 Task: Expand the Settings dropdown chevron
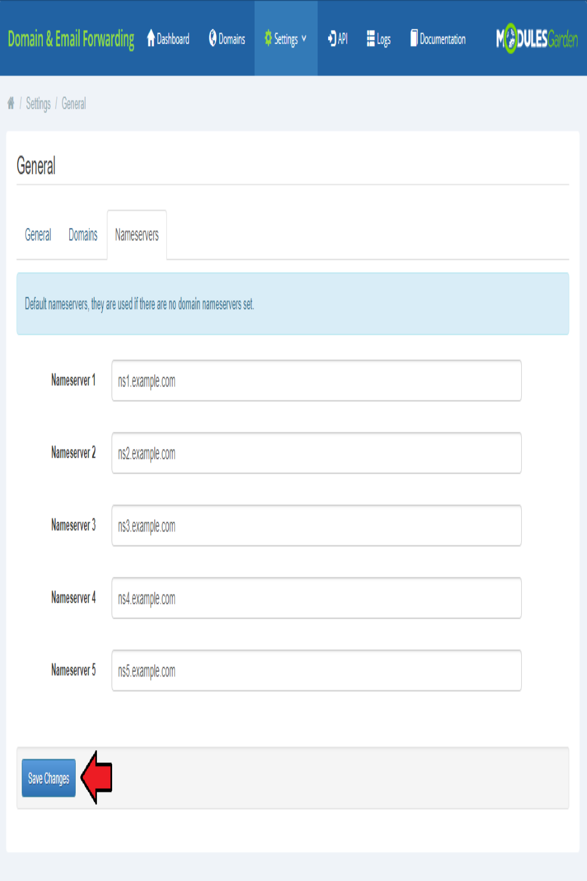pyautogui.click(x=304, y=38)
